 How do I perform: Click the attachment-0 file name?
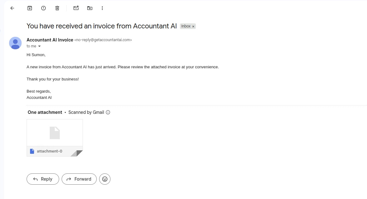[x=50, y=151]
